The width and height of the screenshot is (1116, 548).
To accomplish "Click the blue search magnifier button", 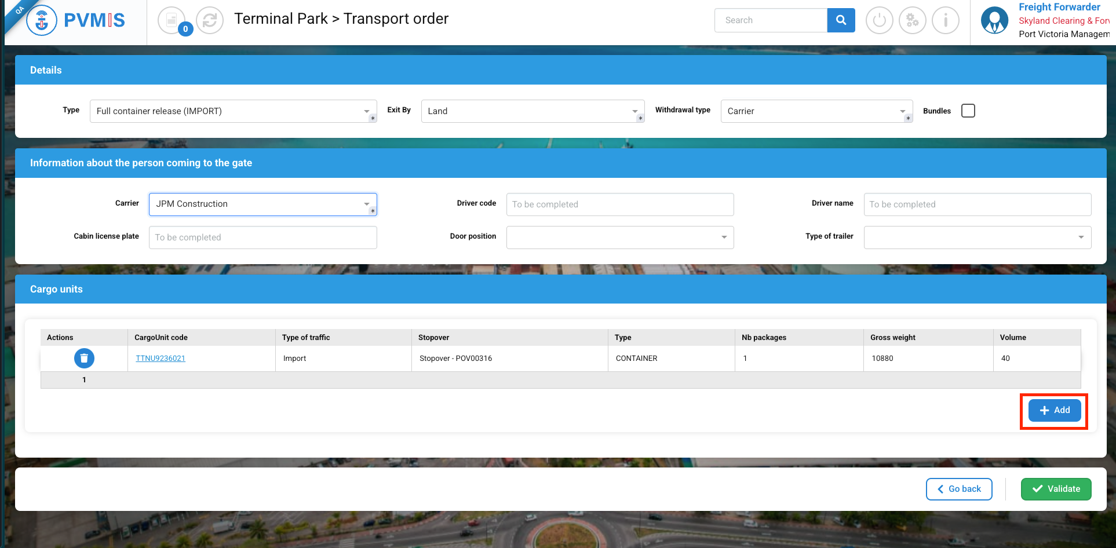I will pyautogui.click(x=841, y=20).
